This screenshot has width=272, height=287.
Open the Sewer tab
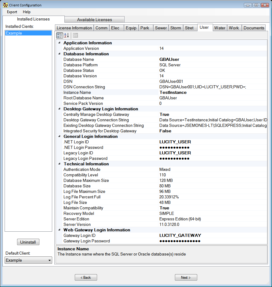[161, 28]
